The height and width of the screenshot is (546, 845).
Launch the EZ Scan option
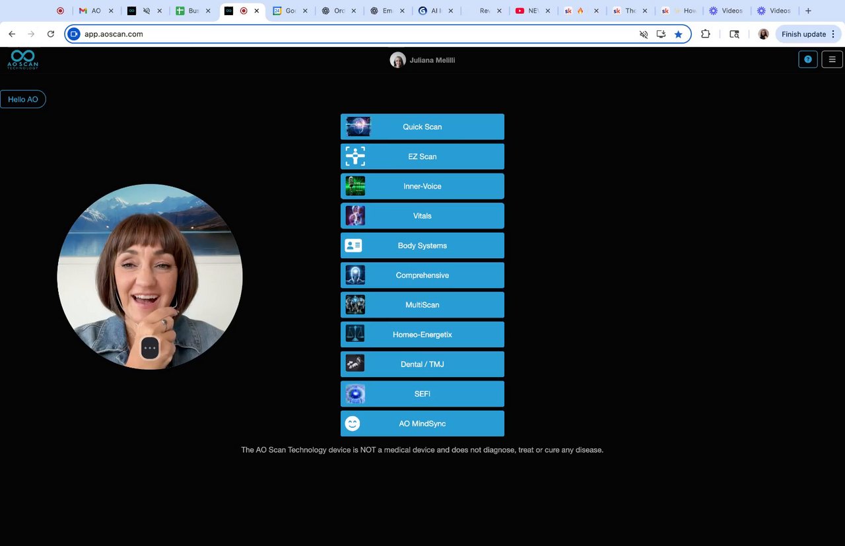(422, 156)
